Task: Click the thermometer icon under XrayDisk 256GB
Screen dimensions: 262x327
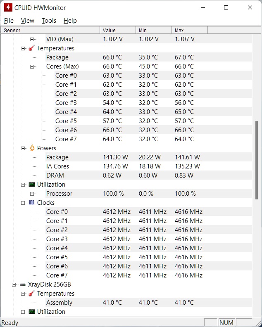Action: click(32, 294)
